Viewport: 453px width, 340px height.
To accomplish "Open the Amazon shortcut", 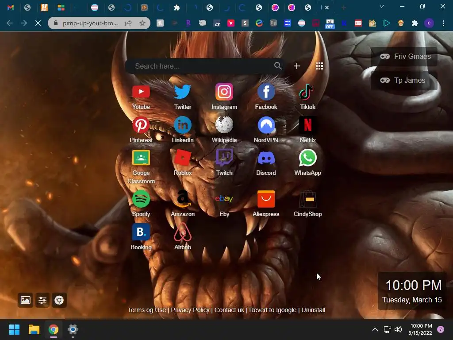I will pos(183,204).
